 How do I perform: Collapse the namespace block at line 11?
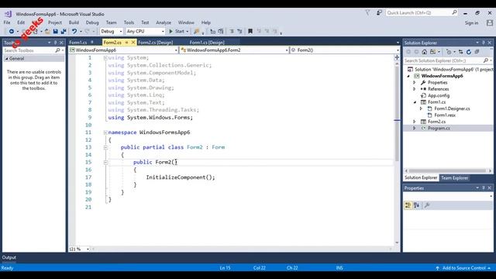point(105,133)
